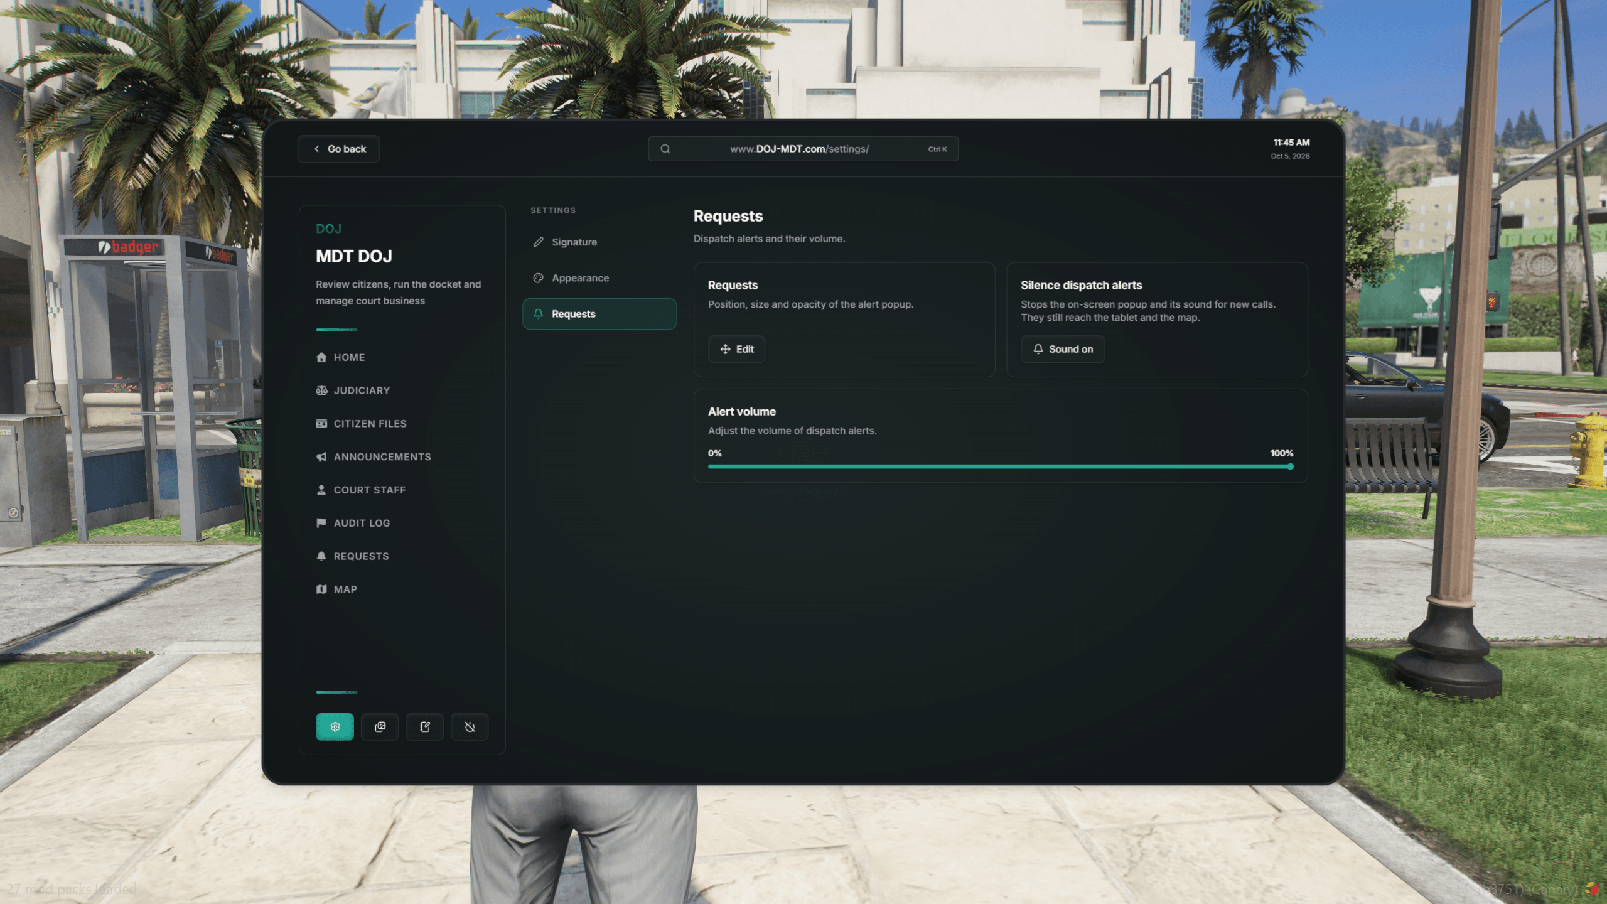Click the search magnifier icon in address bar
This screenshot has width=1607, height=904.
[665, 149]
